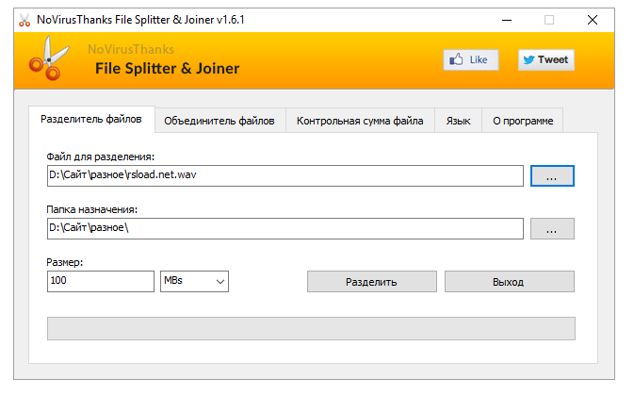Switch to the Объединитель файлов tab
The image size is (634, 396).
[219, 121]
